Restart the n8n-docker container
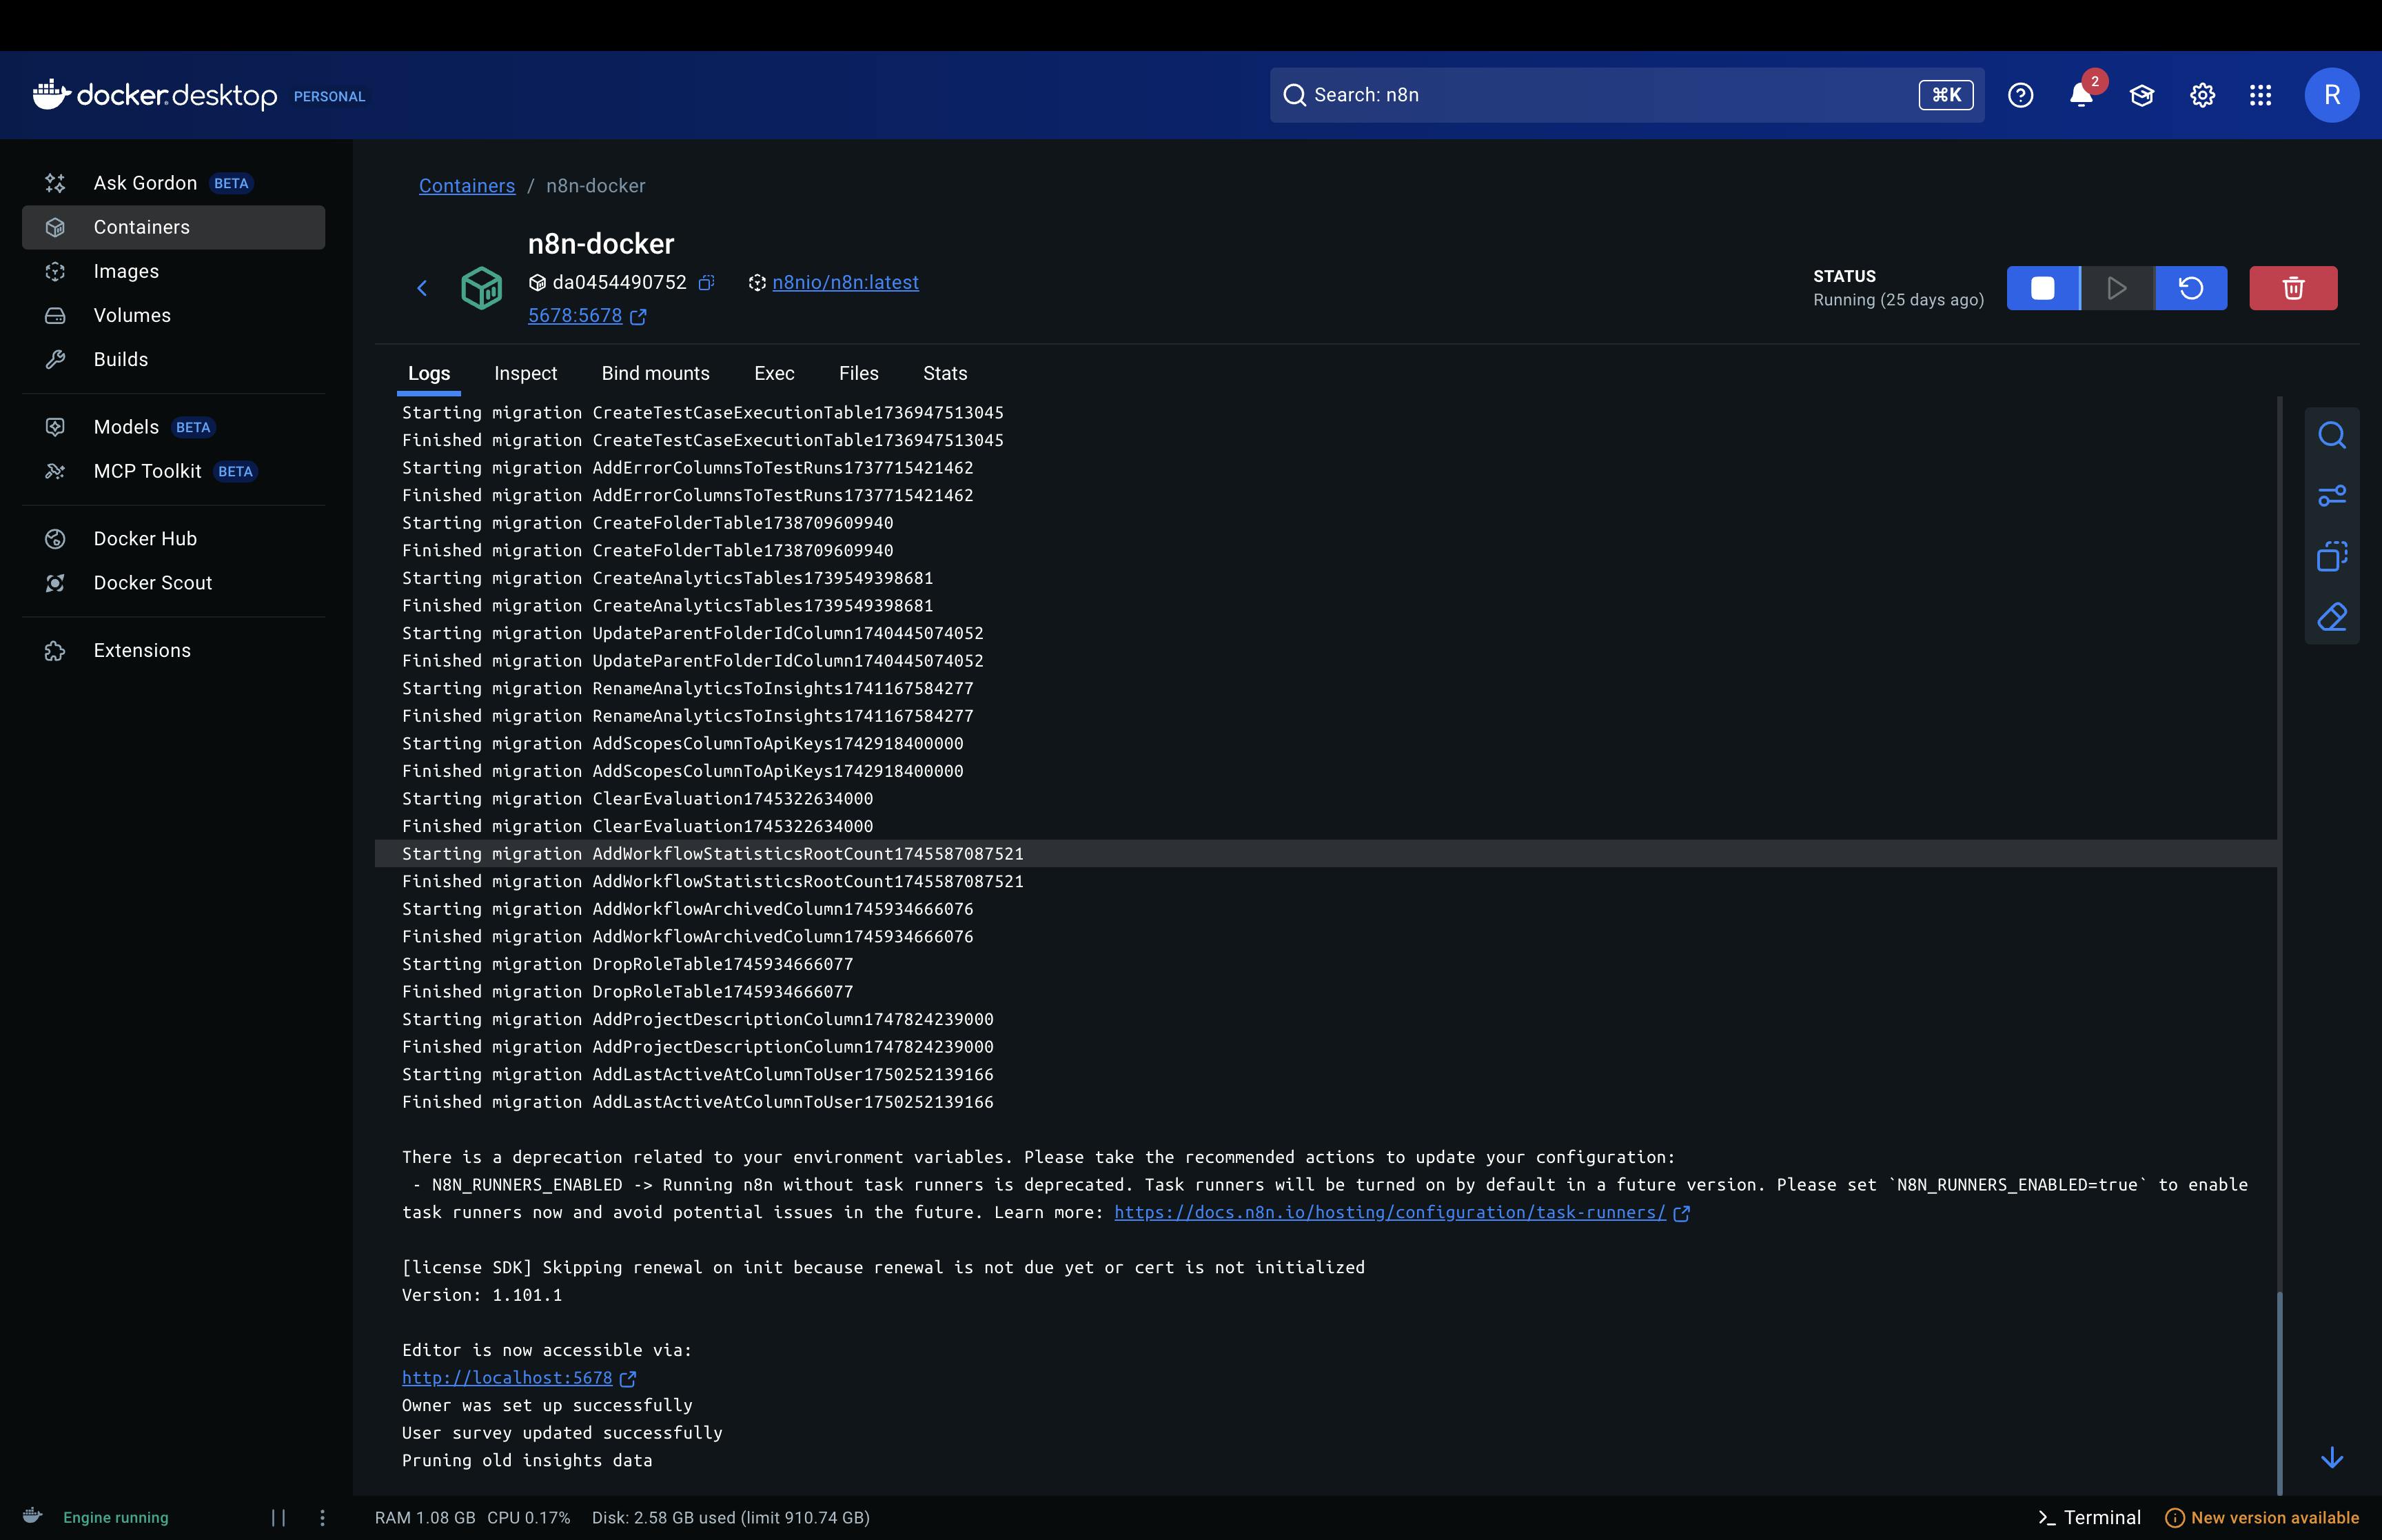 2190,288
